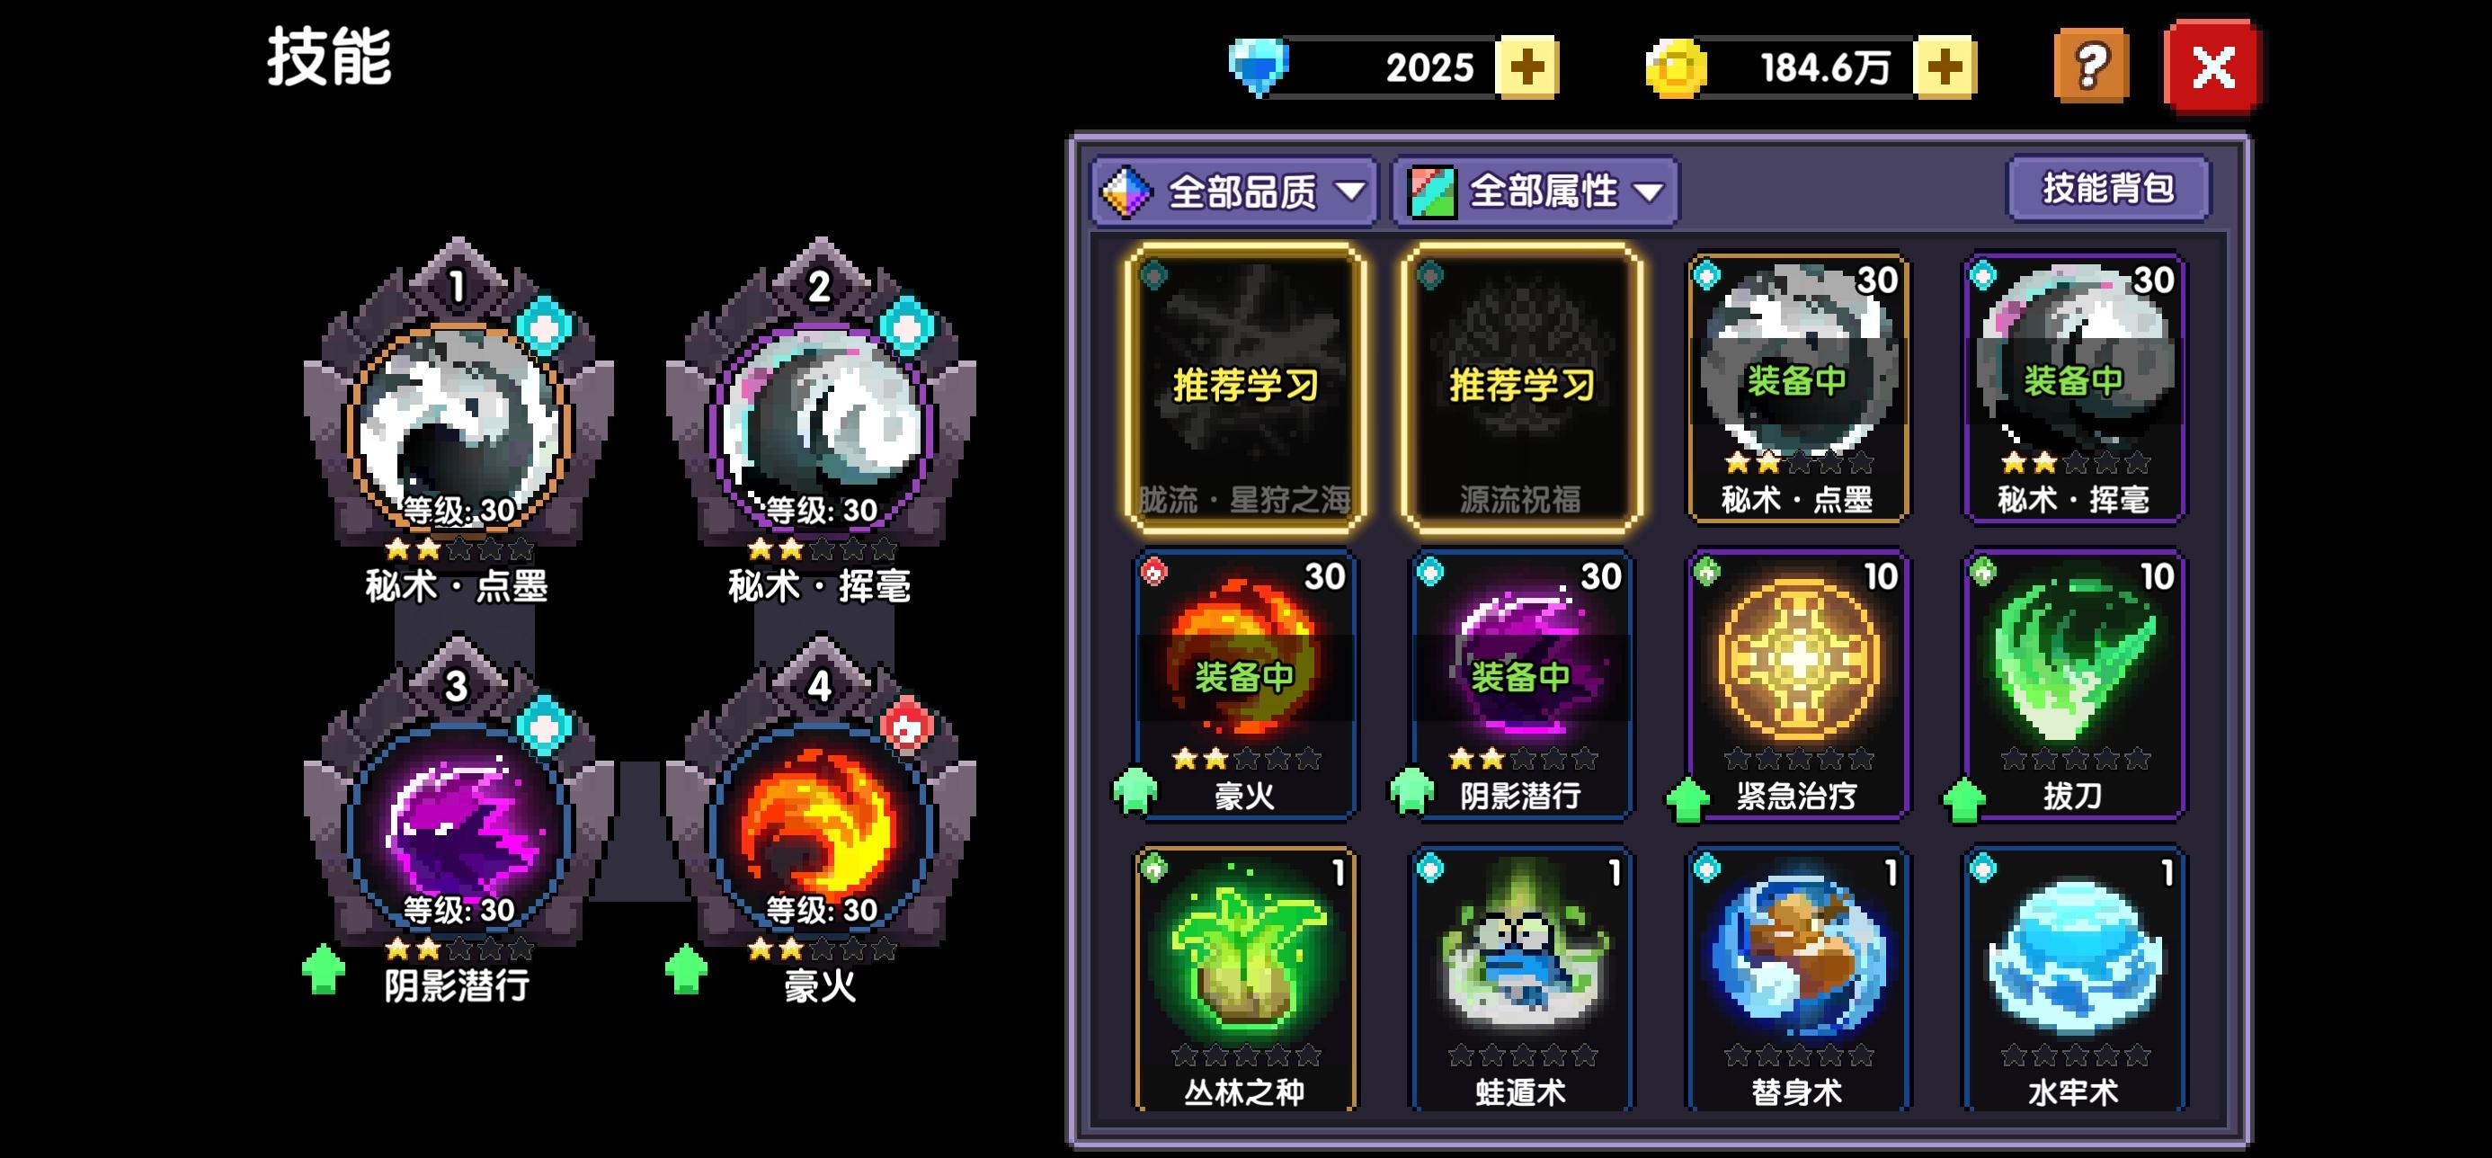This screenshot has height=1158, width=2492.
Task: Tap upgrade arrow beside 阴影潜行 slot three
Action: (x=323, y=969)
